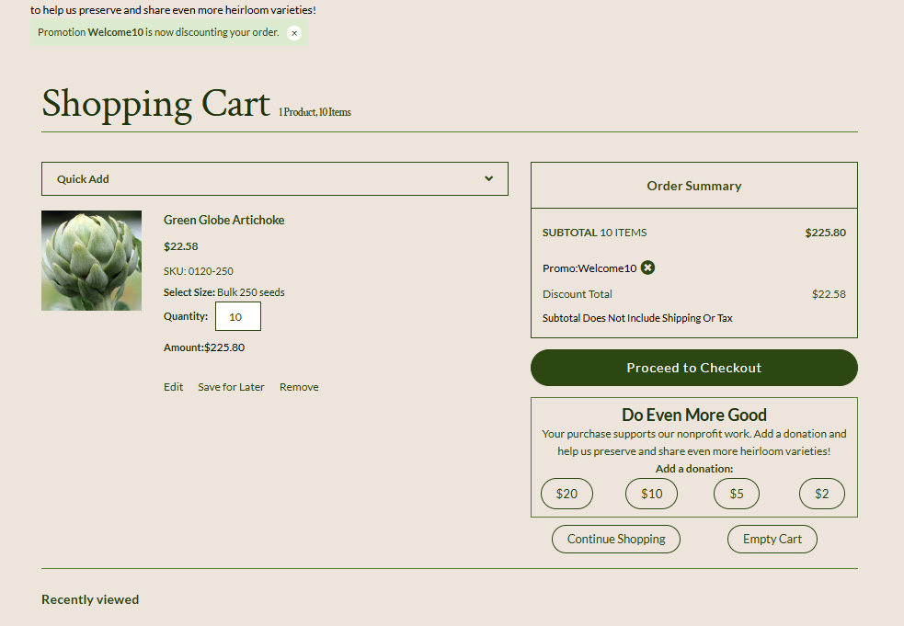The width and height of the screenshot is (904, 626).
Task: Click the Order Summary header
Action: pyautogui.click(x=693, y=186)
